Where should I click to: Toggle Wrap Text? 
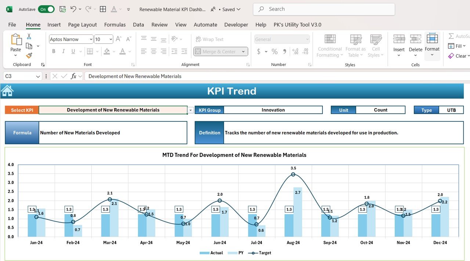209,39
